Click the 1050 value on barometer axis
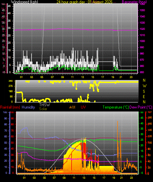153x182 pixels. [x=142, y=10]
